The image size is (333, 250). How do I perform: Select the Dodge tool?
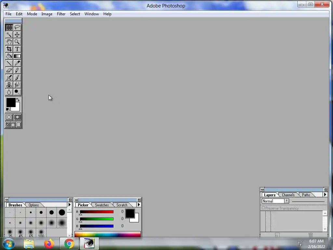(x=17, y=92)
